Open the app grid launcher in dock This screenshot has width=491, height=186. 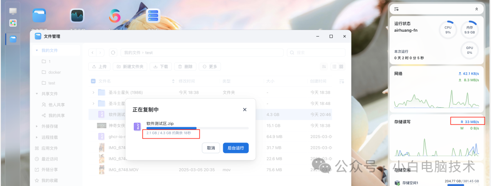coord(13,23)
